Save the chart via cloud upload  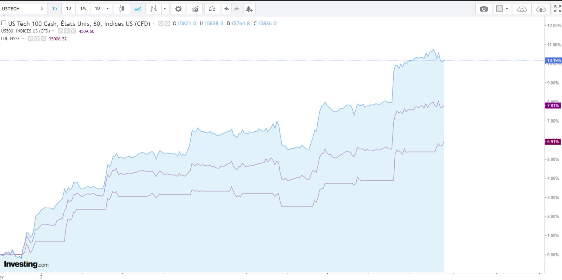(541, 9)
